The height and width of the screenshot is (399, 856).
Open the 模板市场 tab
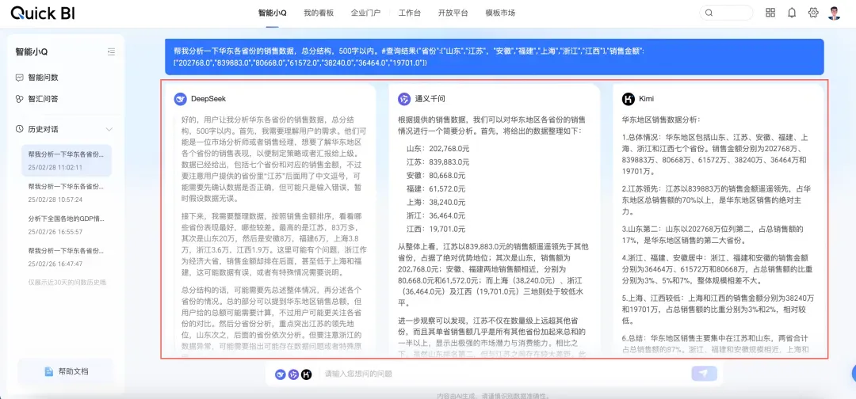(501, 13)
